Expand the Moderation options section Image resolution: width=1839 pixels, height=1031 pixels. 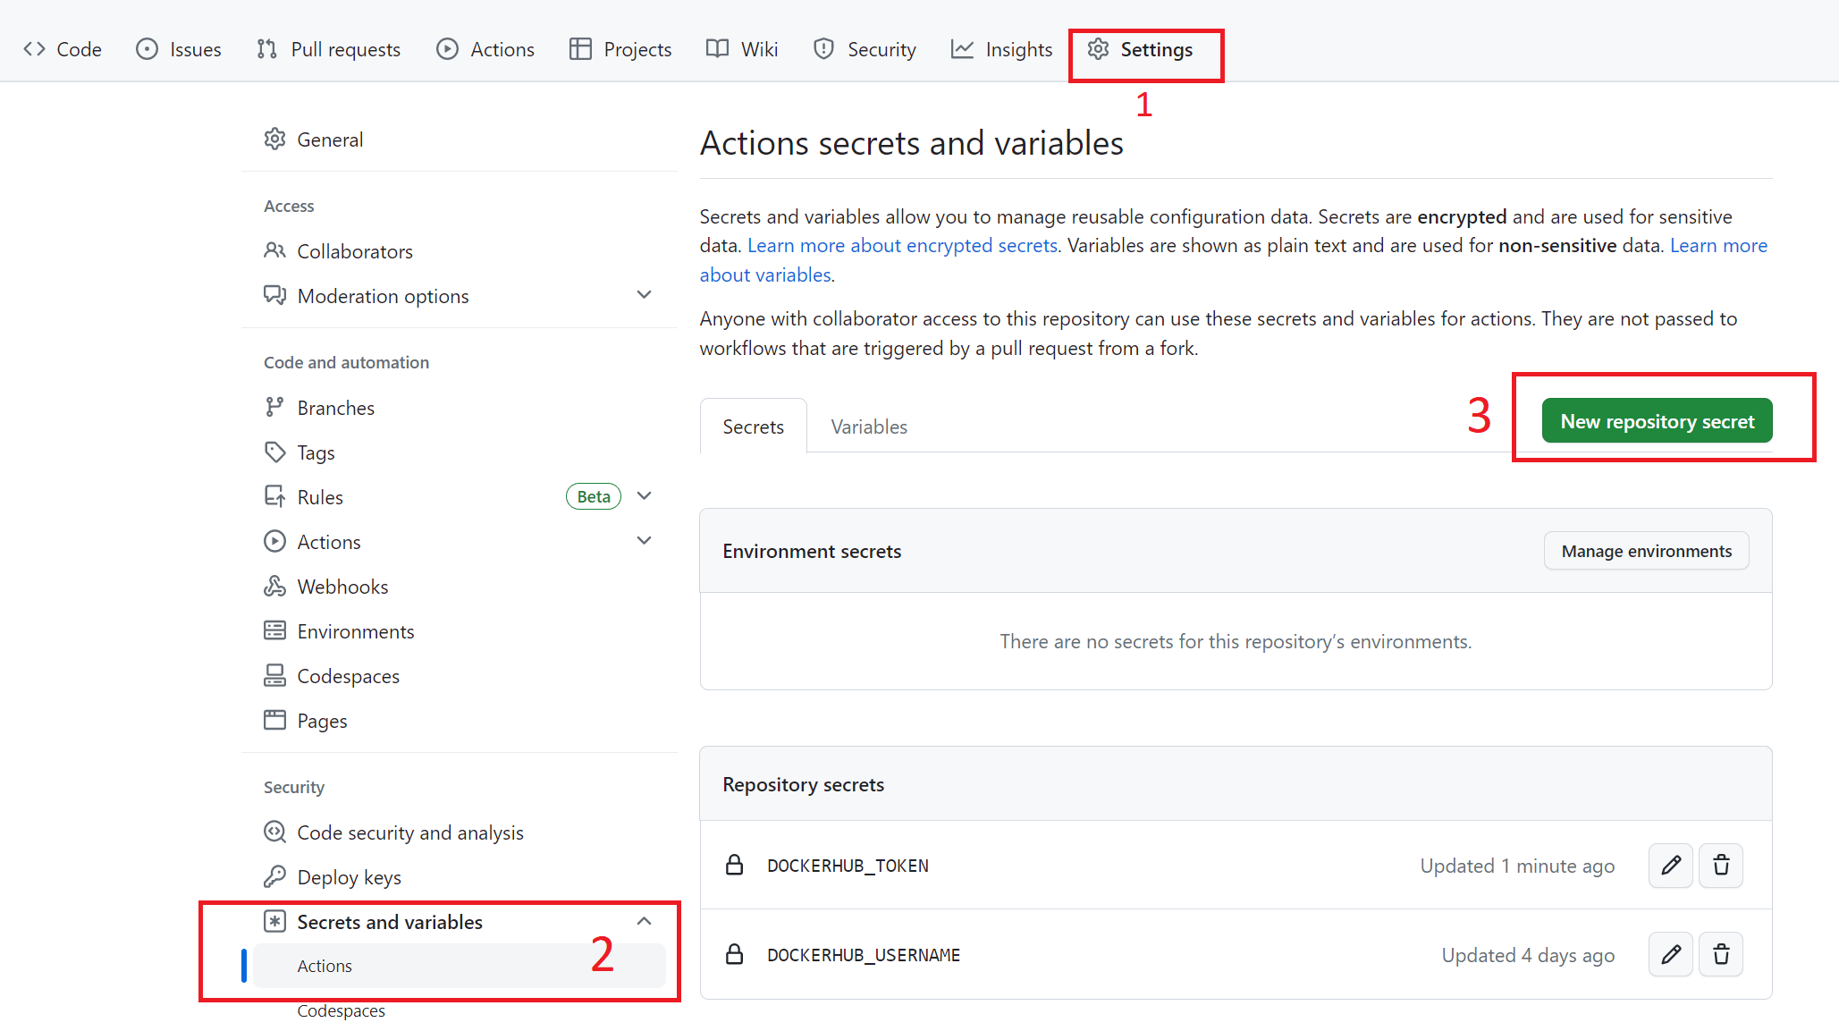click(645, 294)
